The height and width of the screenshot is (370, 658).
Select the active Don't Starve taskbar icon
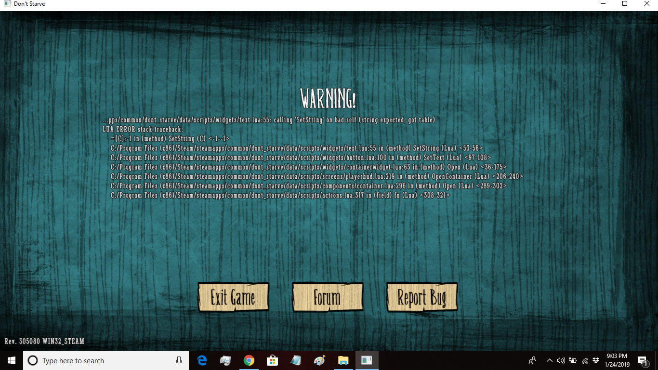[x=367, y=360]
